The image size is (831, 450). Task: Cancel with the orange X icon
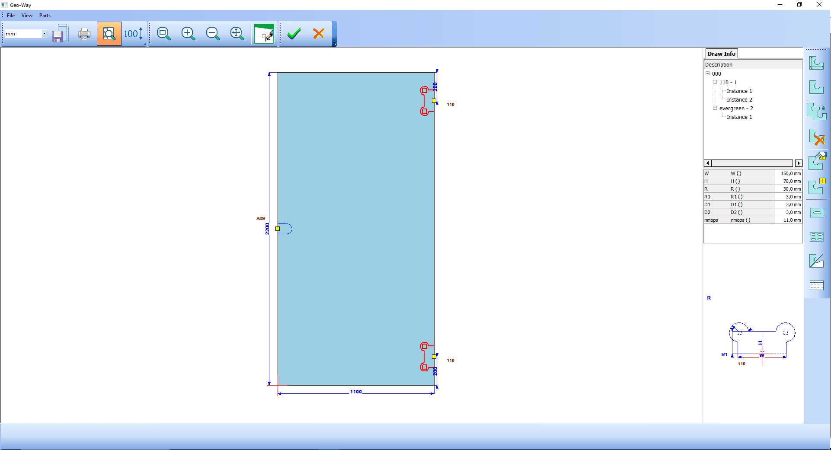coord(319,34)
